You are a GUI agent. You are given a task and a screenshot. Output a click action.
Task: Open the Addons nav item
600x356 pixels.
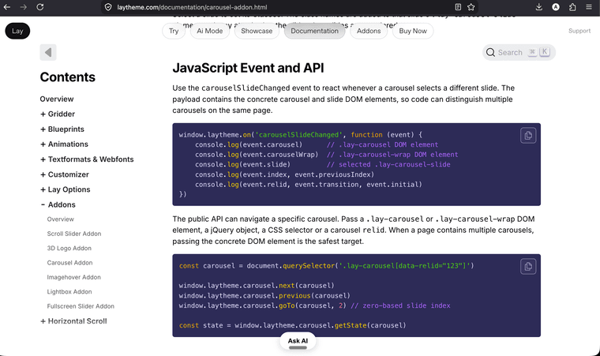coord(369,31)
